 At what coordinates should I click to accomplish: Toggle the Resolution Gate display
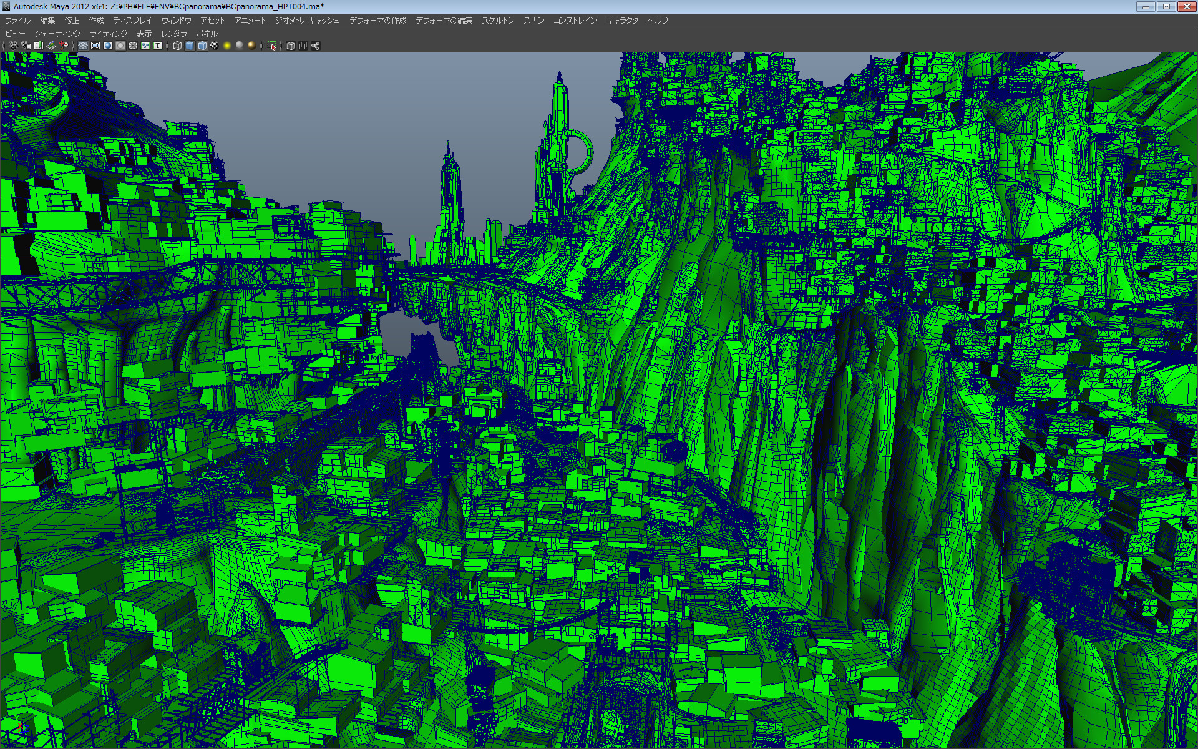point(108,46)
